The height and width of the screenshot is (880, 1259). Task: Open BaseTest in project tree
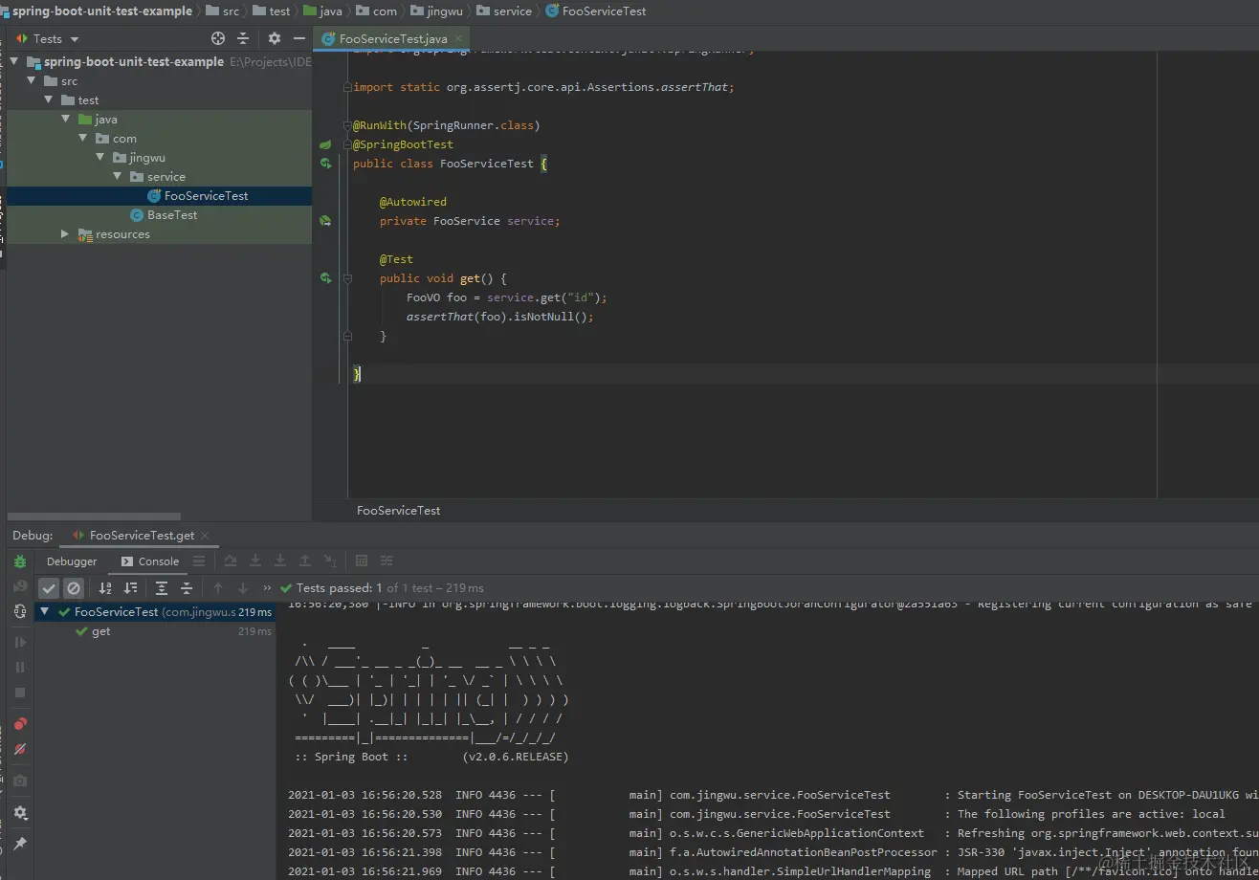pyautogui.click(x=172, y=215)
